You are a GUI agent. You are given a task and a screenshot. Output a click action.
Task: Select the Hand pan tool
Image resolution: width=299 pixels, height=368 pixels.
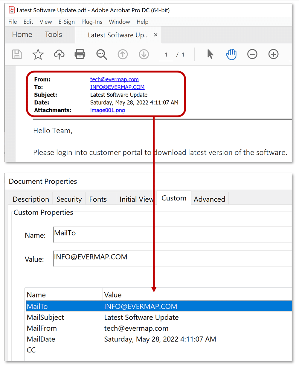click(231, 54)
